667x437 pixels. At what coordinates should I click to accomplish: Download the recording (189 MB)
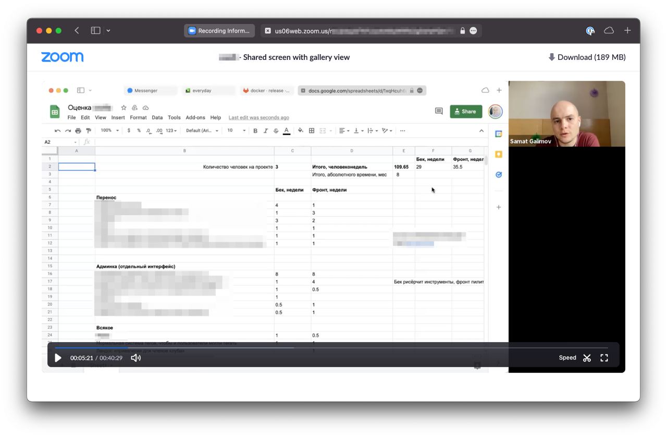click(587, 57)
